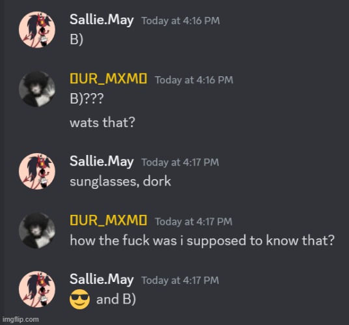The width and height of the screenshot is (349, 325).
Task: Select the 'B)???' message text
Action: [87, 99]
